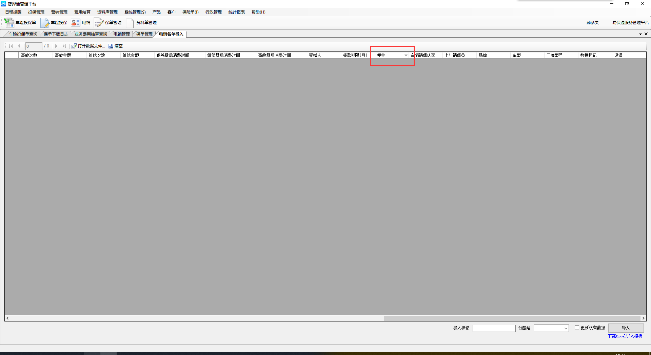Click the 事故最后消费时间 column header
The height and width of the screenshot is (355, 651).
281,55
